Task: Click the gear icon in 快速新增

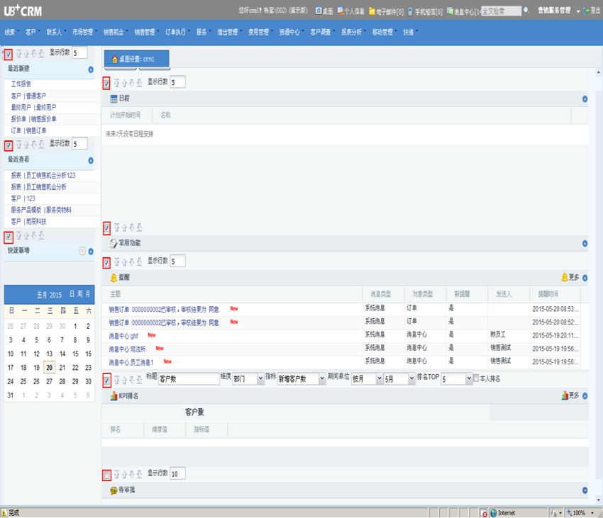Action: point(82,251)
